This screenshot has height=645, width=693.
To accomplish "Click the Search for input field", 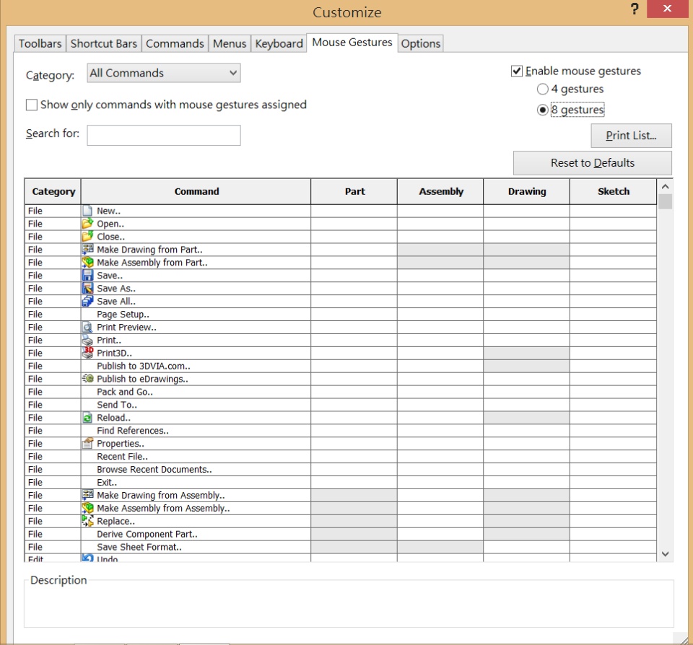I will [x=164, y=135].
